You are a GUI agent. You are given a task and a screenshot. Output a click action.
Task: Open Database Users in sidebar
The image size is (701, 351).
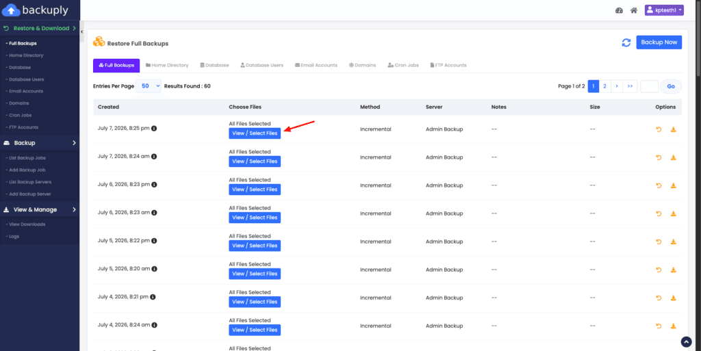[26, 79]
